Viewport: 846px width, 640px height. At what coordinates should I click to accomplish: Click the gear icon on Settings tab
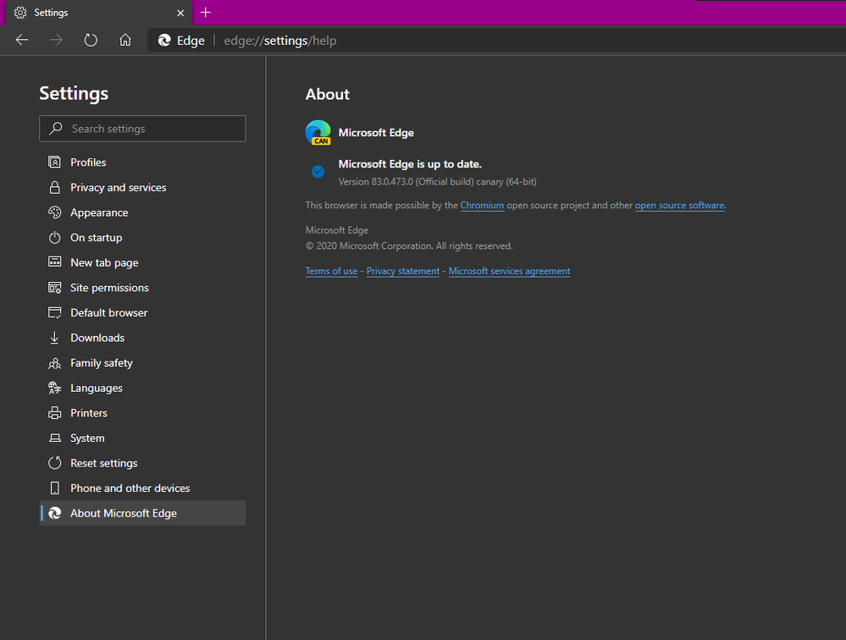20,13
